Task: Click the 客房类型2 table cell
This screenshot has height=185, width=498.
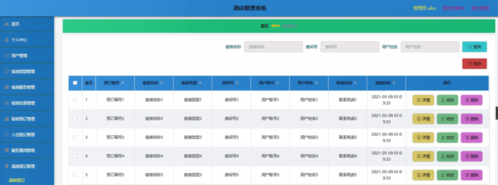Action: click(x=193, y=119)
